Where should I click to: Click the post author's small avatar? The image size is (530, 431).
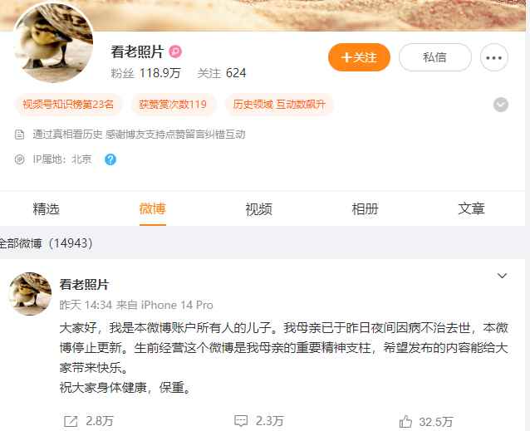pyautogui.click(x=31, y=293)
